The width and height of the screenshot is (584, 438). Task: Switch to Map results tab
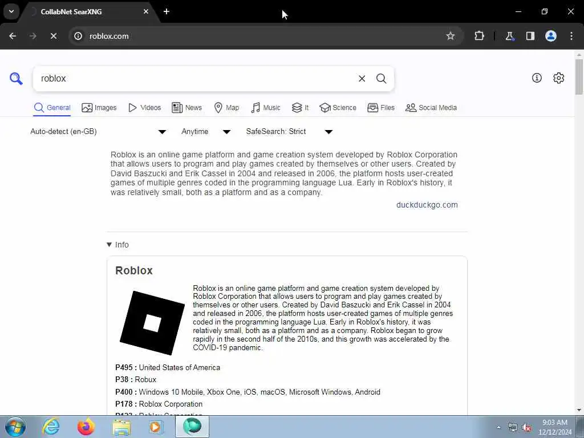[x=226, y=108]
